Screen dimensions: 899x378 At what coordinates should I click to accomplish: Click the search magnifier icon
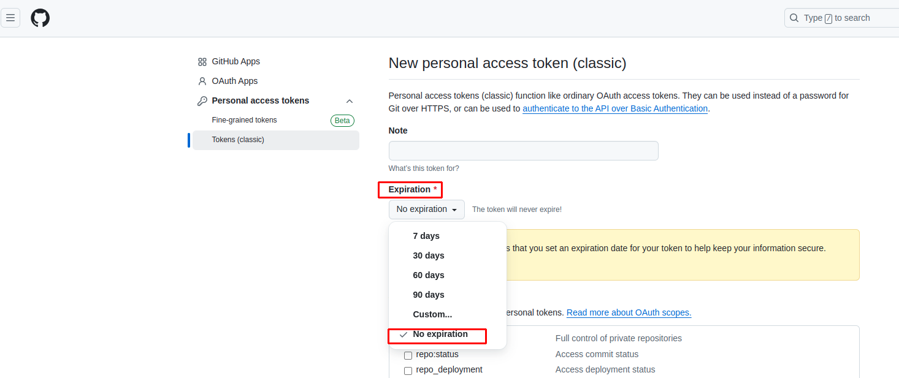tap(794, 18)
